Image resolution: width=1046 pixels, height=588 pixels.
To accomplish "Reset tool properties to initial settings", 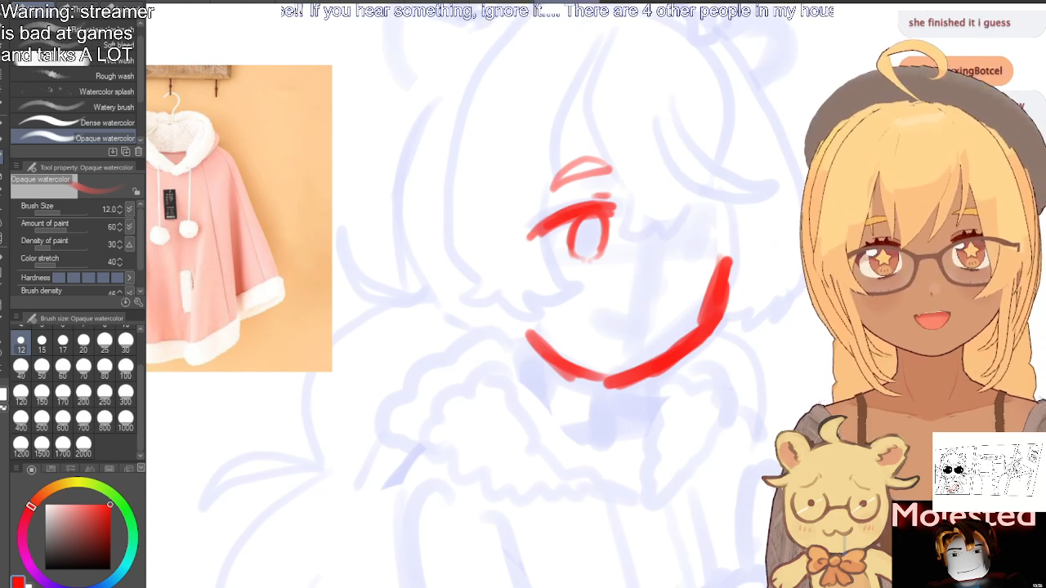I will point(126,302).
